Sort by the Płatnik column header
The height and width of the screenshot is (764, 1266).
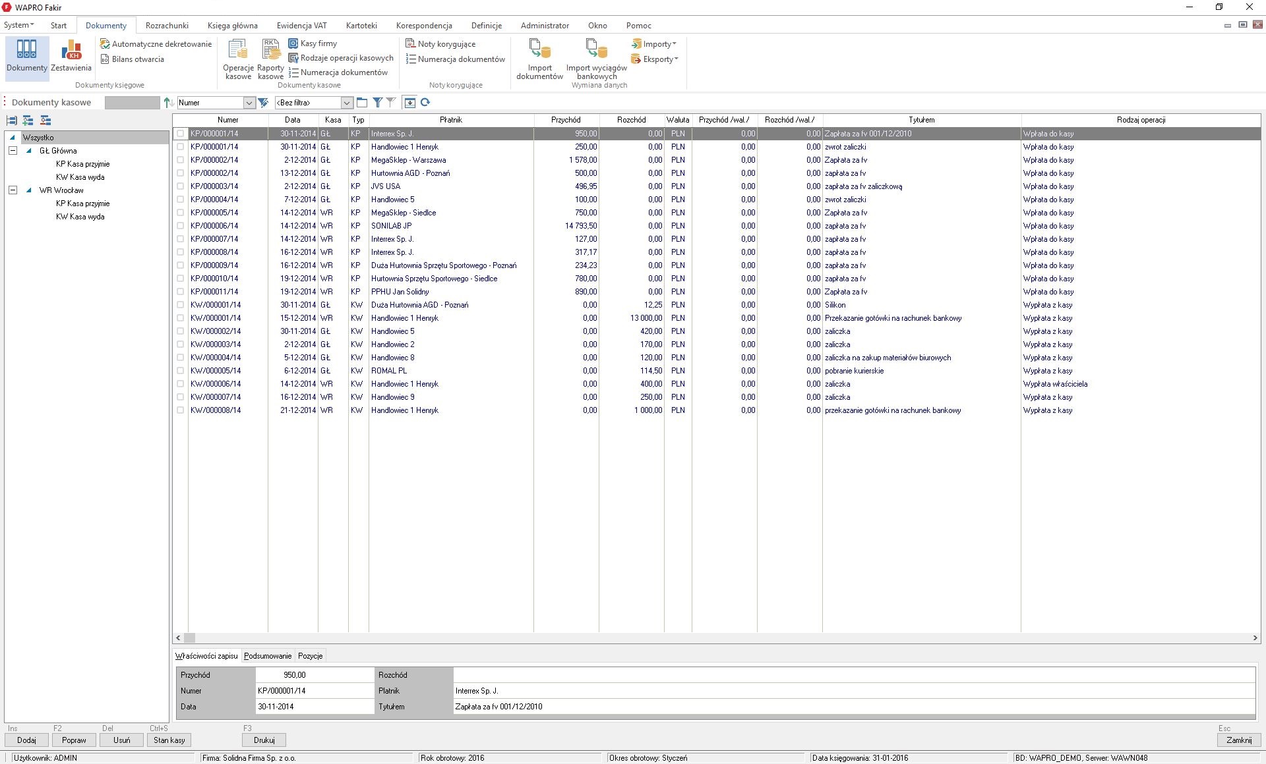451,120
